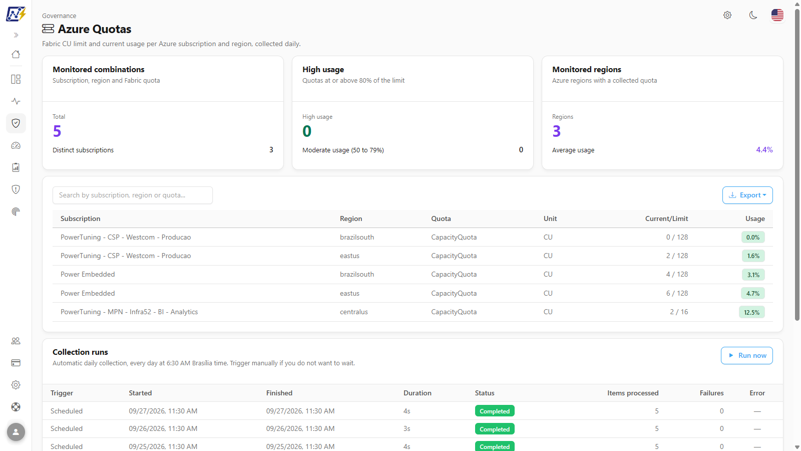Image resolution: width=801 pixels, height=451 pixels.
Task: Open the Home icon in sidebar
Action: point(16,54)
